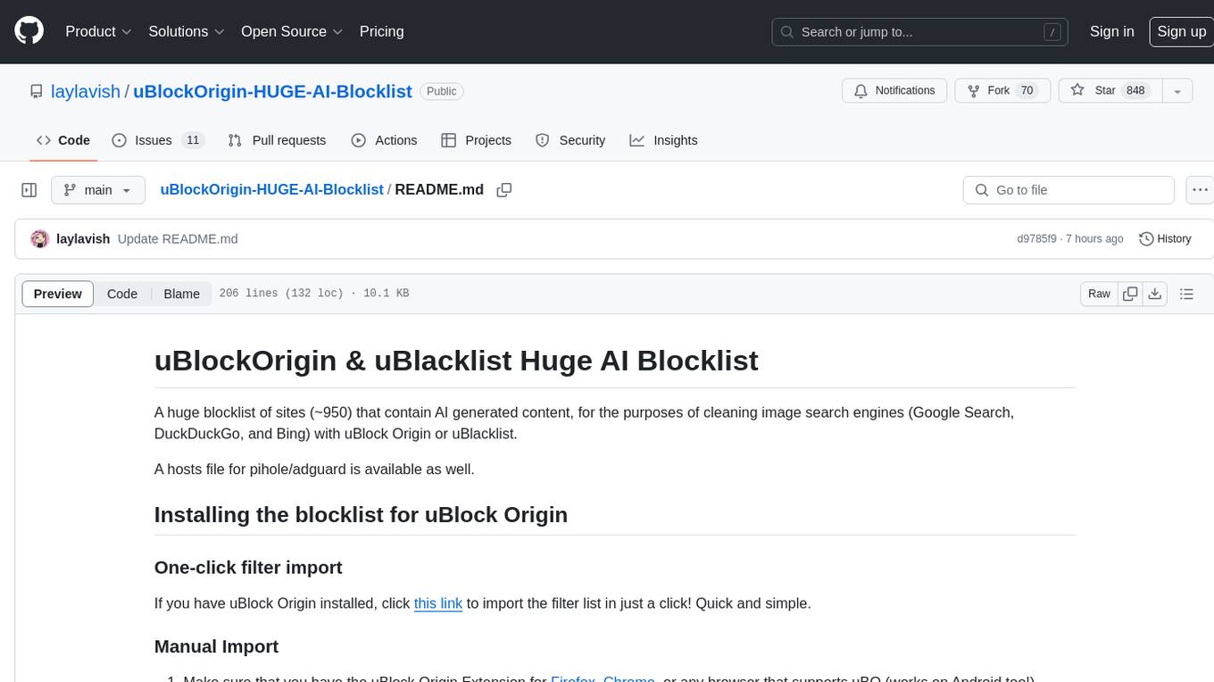Screen dimensions: 1214x682
Task: Switch to the Insights tab
Action: click(x=663, y=140)
